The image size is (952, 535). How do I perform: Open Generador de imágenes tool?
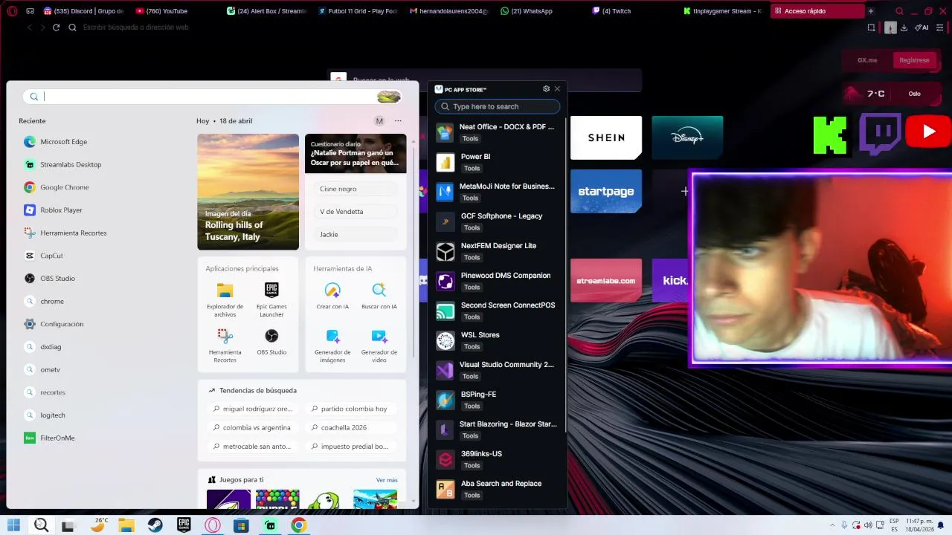click(332, 346)
